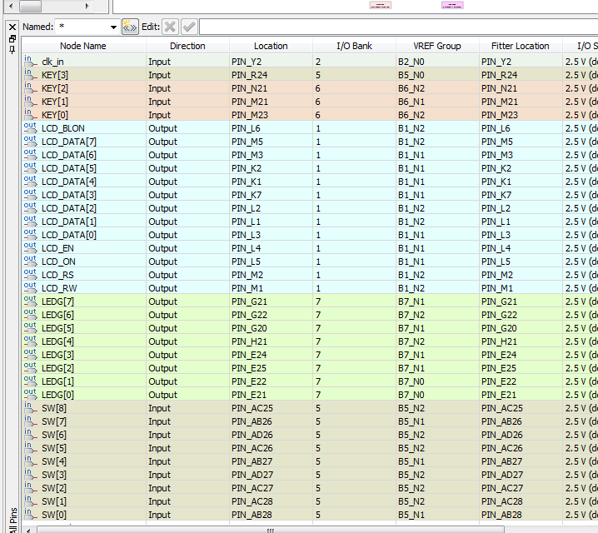Click the input pin icon for SW[8]
This screenshot has height=533, width=598.
(30, 408)
